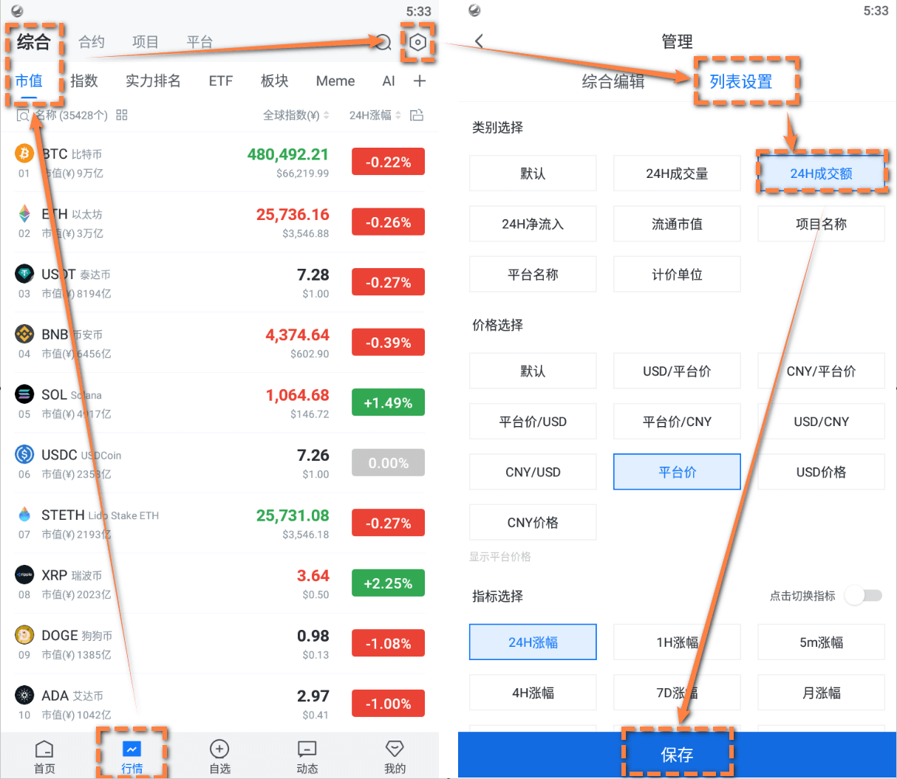Tap the STETH coin icon
The height and width of the screenshot is (779, 897).
pos(24,515)
